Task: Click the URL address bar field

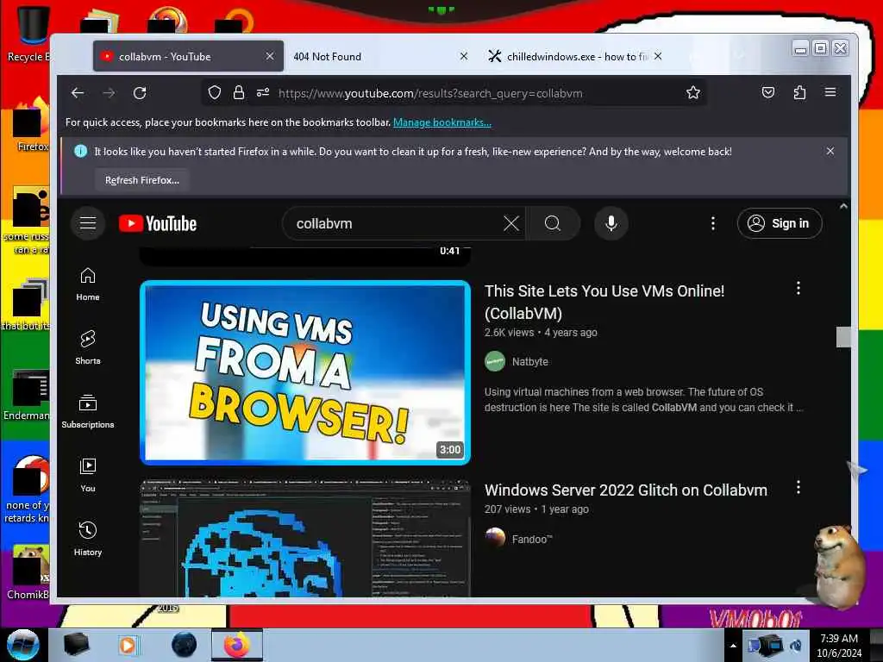Action: pyautogui.click(x=455, y=93)
